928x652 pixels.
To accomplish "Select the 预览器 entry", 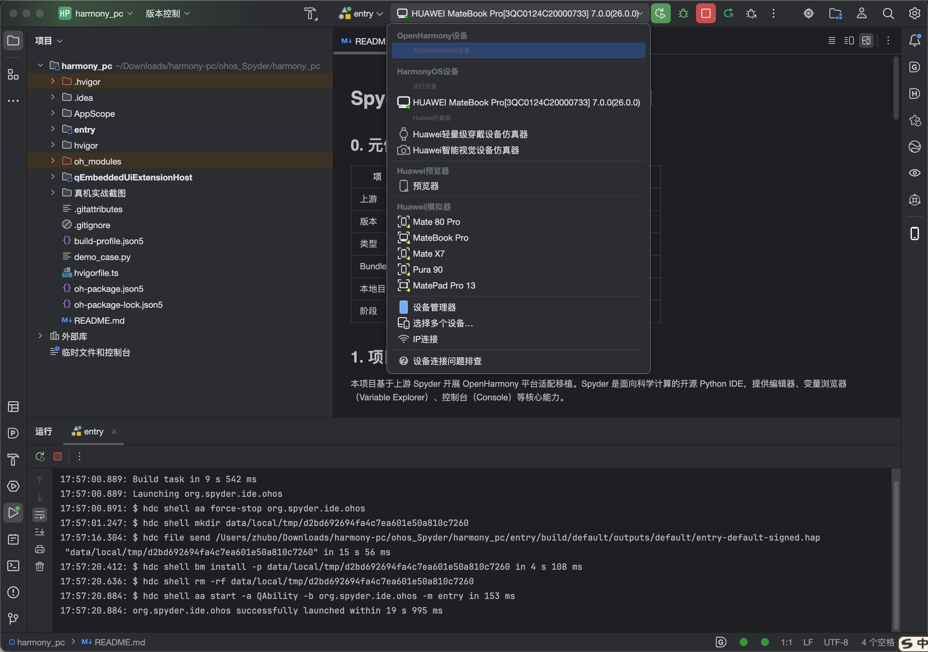I will pyautogui.click(x=519, y=186).
